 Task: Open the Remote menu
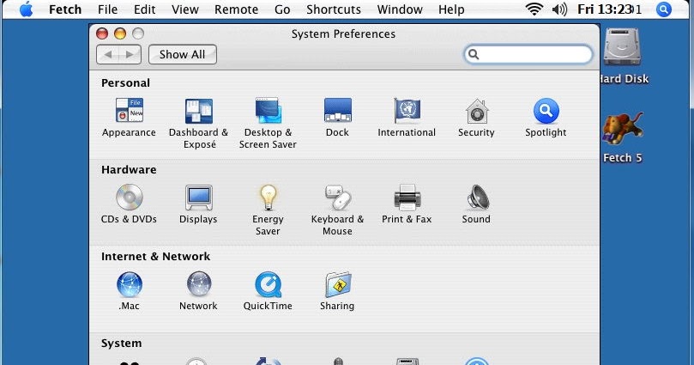(x=237, y=9)
